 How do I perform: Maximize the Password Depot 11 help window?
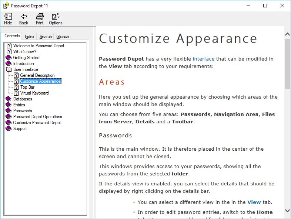(x=265, y=6)
